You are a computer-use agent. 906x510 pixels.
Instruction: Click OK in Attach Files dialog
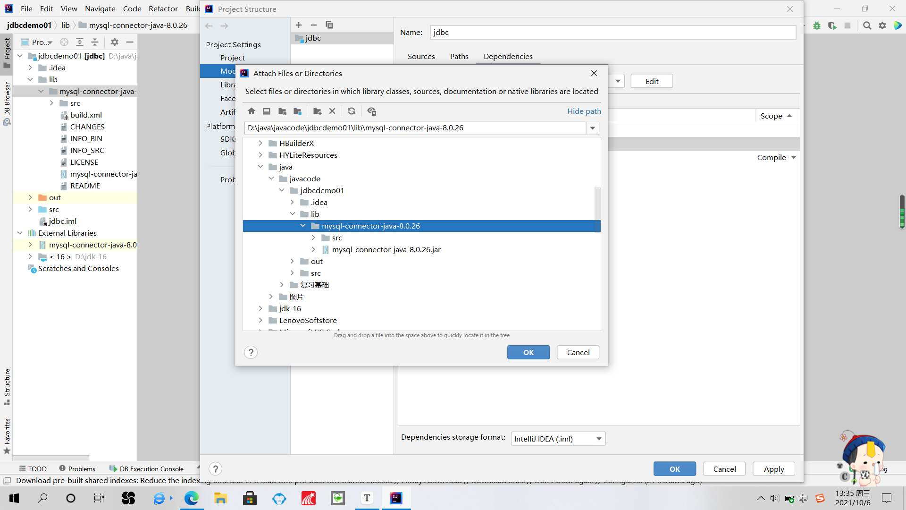coord(528,352)
